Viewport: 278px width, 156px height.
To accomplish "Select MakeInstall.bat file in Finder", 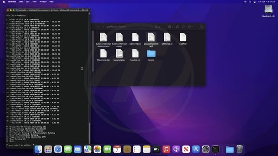I will pyautogui.click(x=103, y=55).
